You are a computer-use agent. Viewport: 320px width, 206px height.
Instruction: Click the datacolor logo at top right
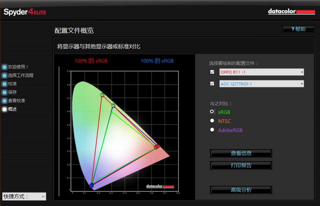coord(291,11)
